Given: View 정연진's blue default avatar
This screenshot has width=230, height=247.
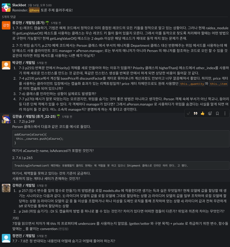Looking at the screenshot, I should pos(6,238).
